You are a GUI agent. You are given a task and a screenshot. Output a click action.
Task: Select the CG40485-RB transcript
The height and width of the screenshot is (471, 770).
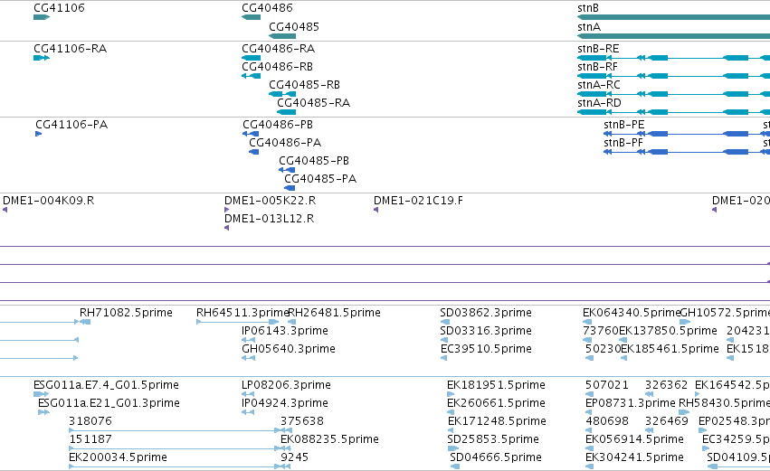pyautogui.click(x=282, y=94)
